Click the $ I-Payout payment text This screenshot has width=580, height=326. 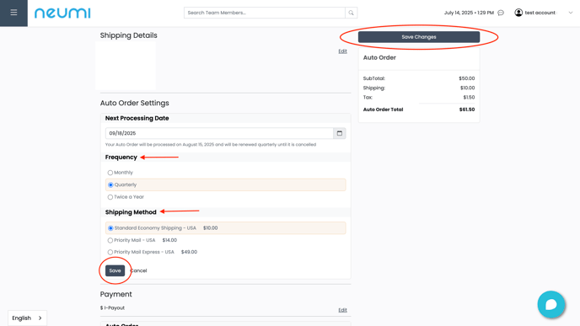coord(112,307)
